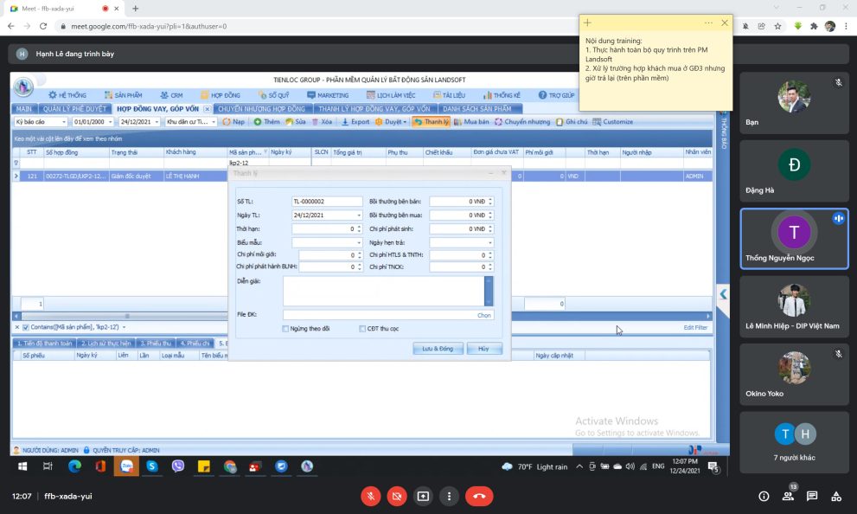Viewport: 857px width, 514px height.
Task: Click the Số hợp đồng column header
Action: 76,152
